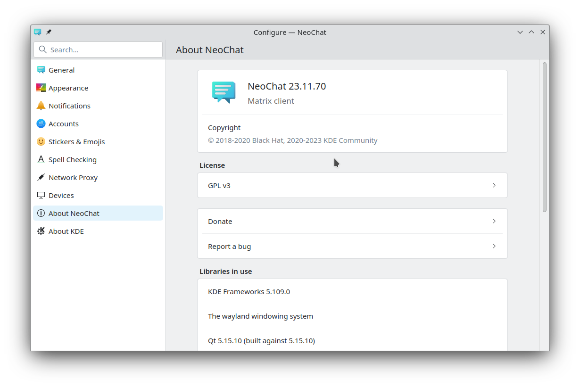This screenshot has width=580, height=387.
Task: Click the NeoChat logo in About card
Action: coord(224,92)
